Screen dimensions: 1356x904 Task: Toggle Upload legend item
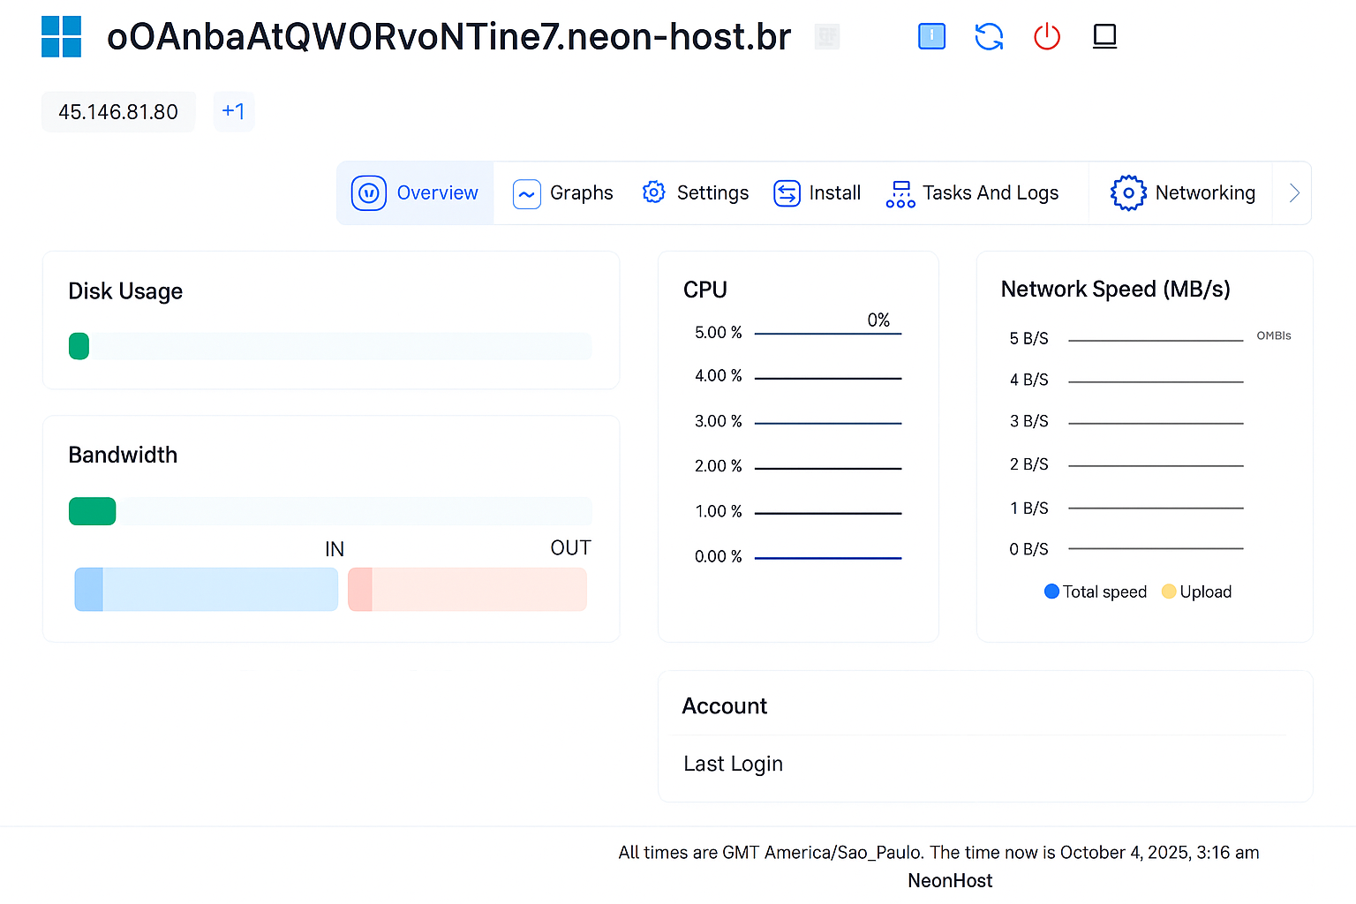[x=1196, y=591]
